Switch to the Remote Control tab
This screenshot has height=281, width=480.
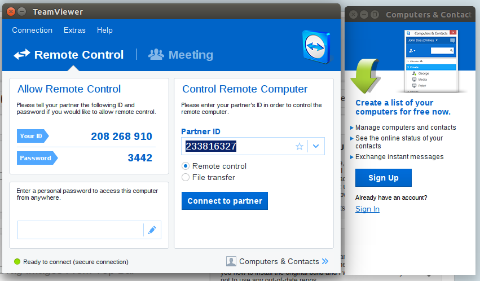pyautogui.click(x=69, y=55)
